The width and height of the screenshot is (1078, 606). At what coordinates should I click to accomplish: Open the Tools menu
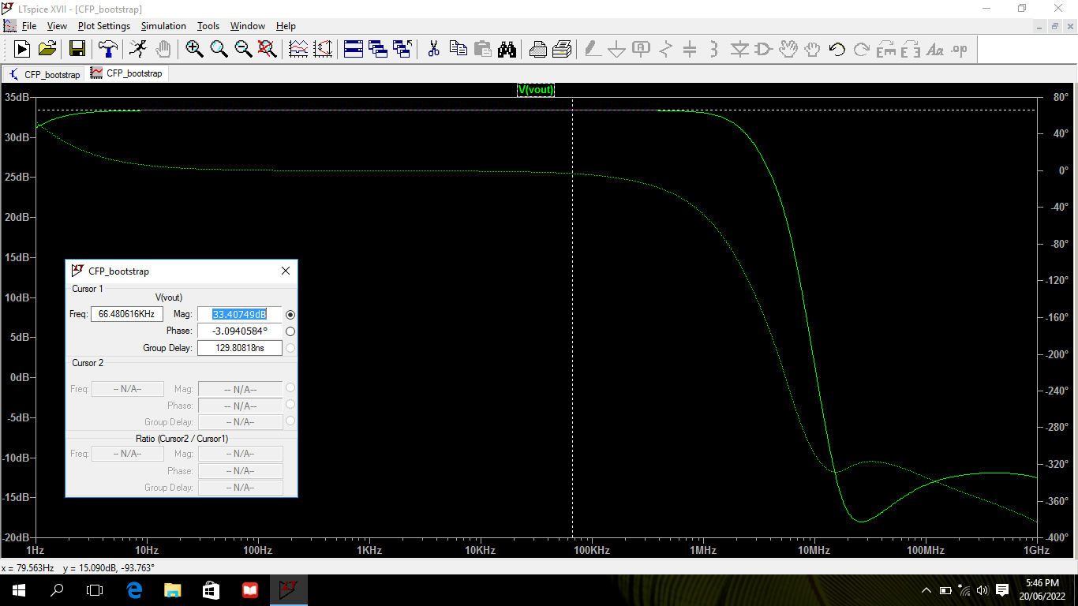tap(208, 26)
